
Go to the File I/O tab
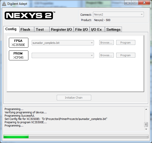82,29
